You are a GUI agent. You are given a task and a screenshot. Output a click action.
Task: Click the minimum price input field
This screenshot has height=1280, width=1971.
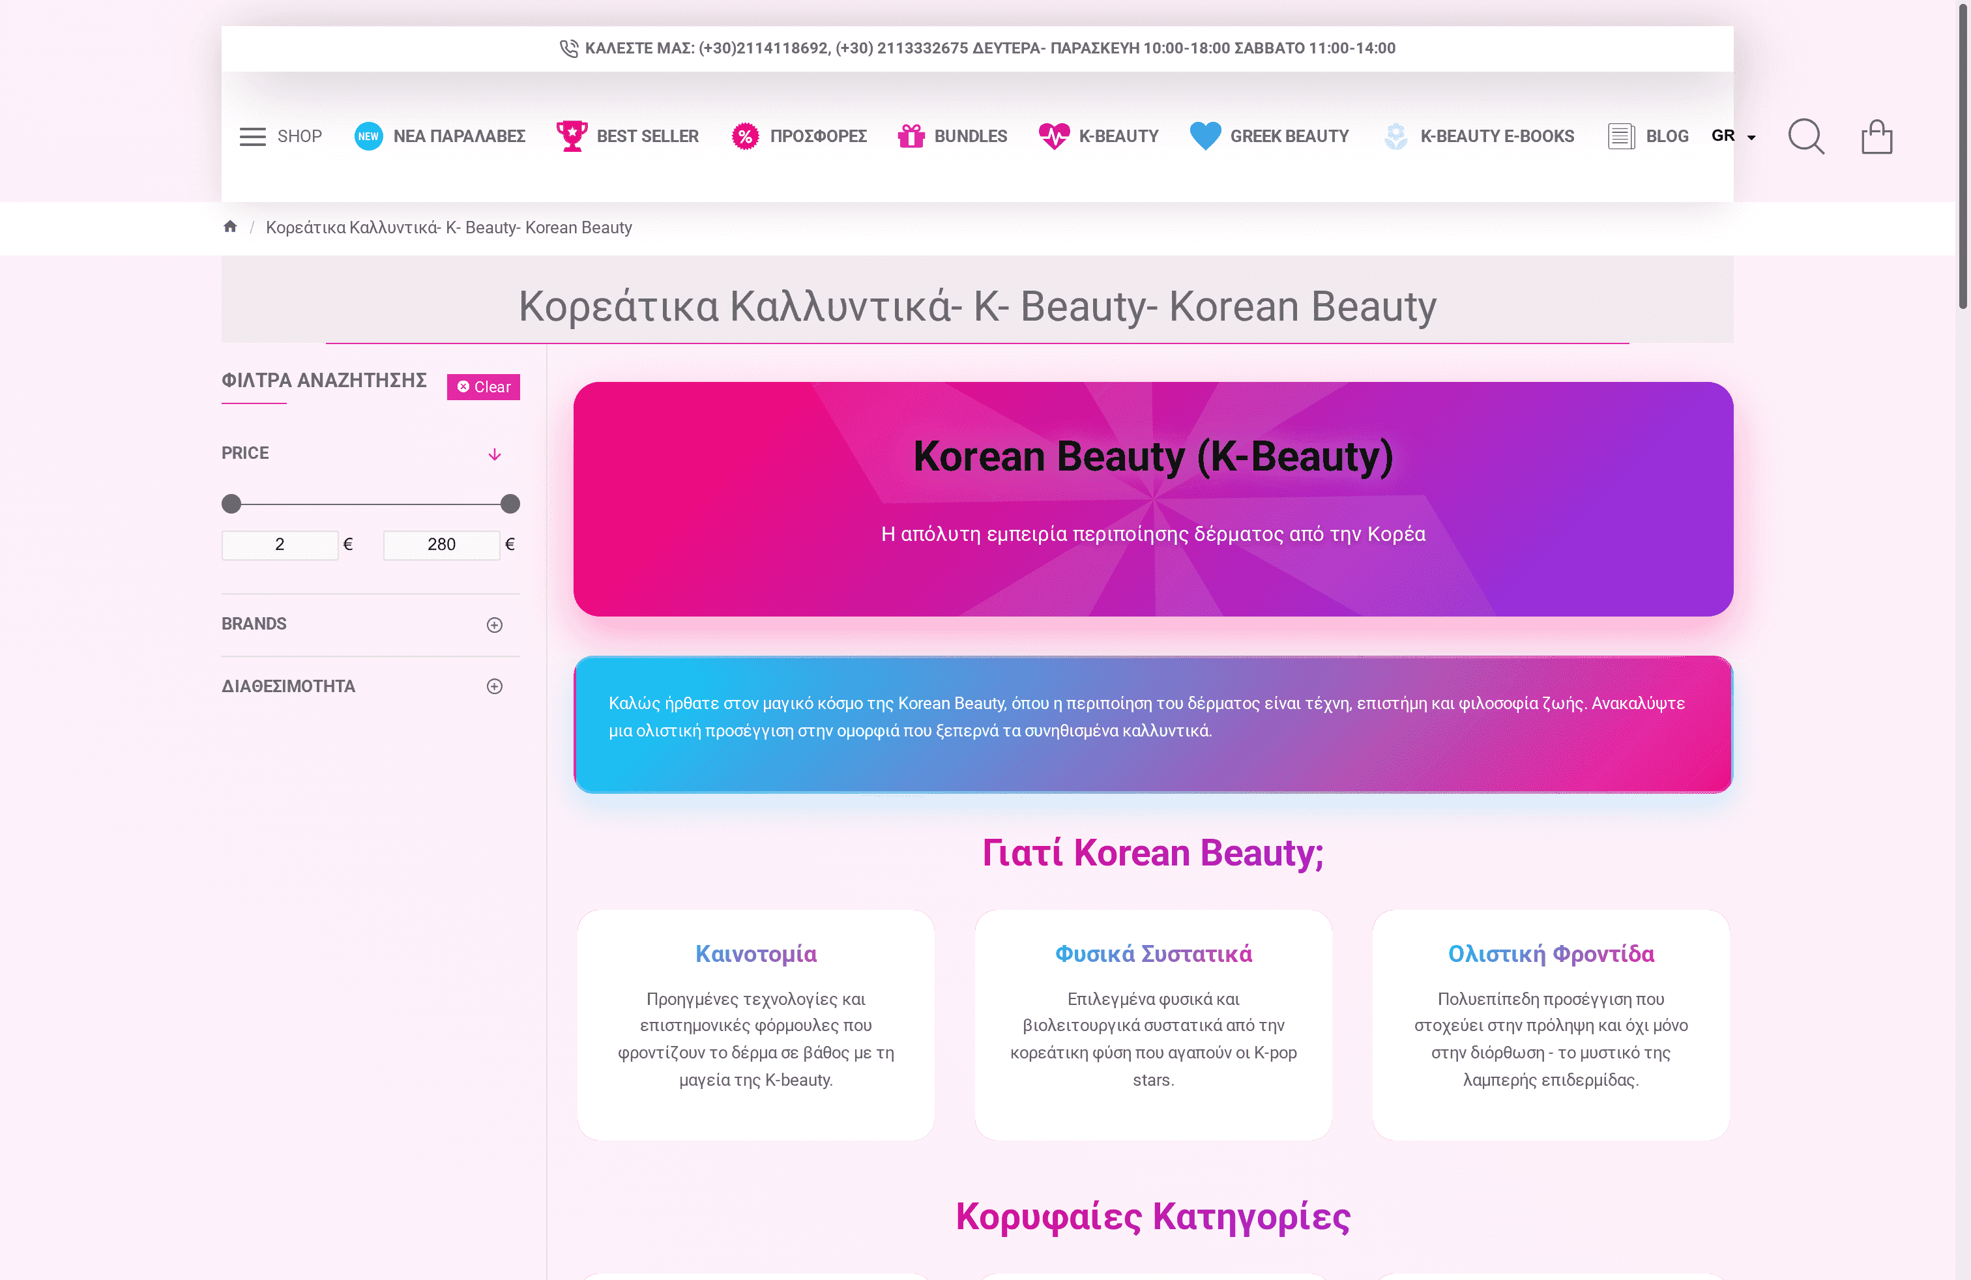point(280,545)
